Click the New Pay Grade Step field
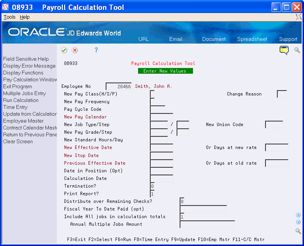The width and height of the screenshot is (304, 246). (183, 132)
